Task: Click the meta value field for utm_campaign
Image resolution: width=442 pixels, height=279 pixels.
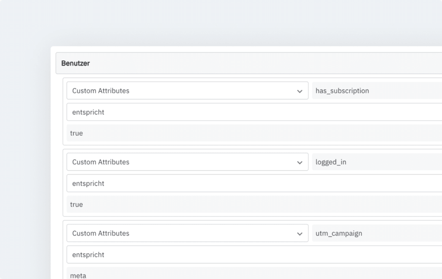Action: click(254, 273)
